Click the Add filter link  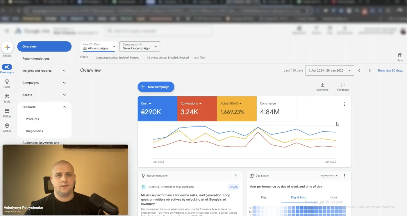tap(200, 58)
